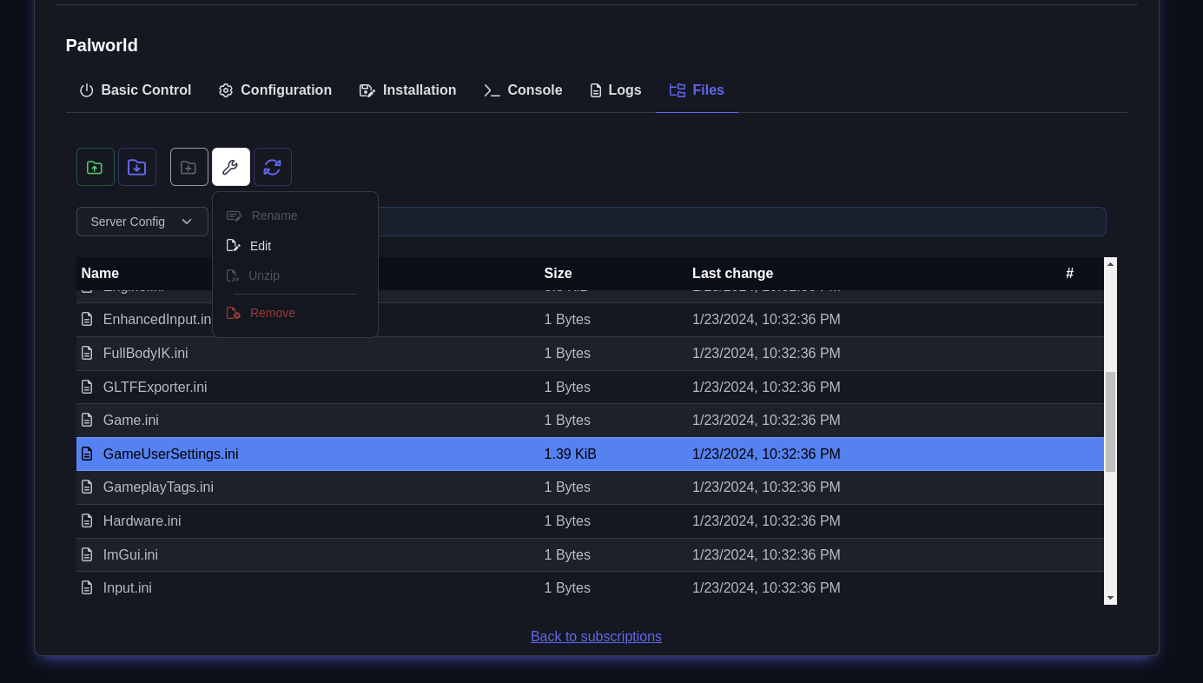Click the refresh file list icon

coord(273,167)
